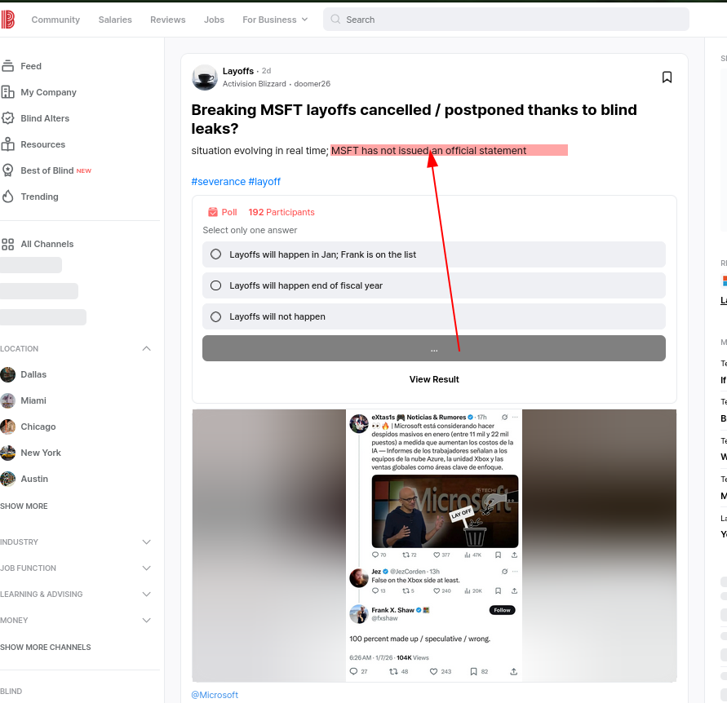Screen dimensions: 727x703
Task: Open the Trending section
Action: pyautogui.click(x=39, y=197)
